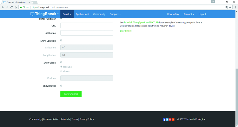Go to browser home with house icon
Screen dimensions: 238x127
pos(16,7)
